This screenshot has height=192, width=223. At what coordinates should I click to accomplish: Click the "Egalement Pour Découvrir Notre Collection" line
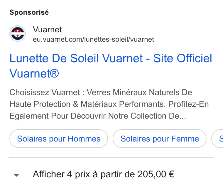click(x=88, y=116)
